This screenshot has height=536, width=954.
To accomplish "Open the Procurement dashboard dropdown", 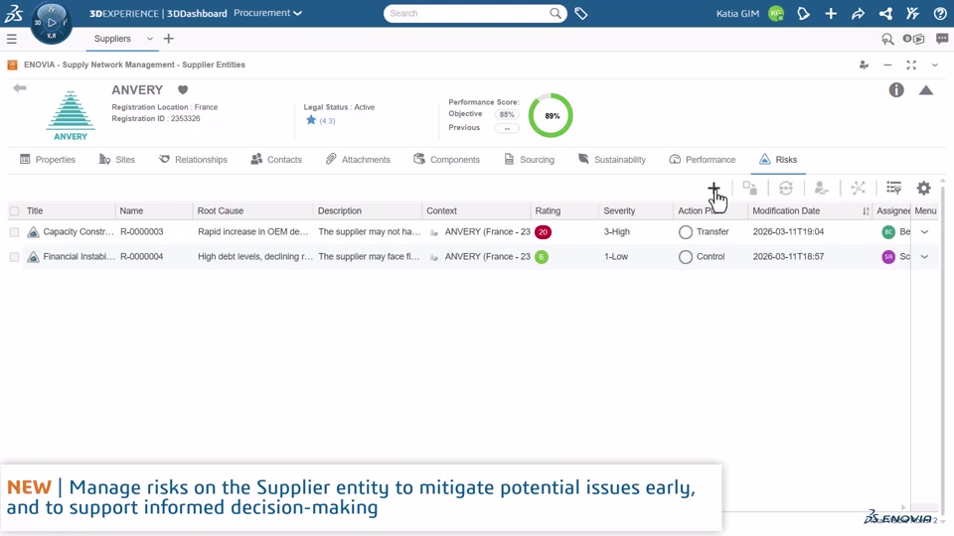I will (267, 13).
